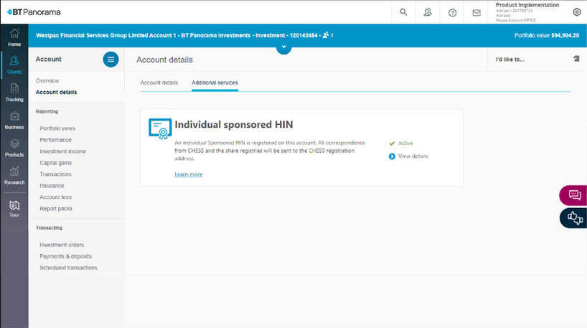The height and width of the screenshot is (328, 587).
Task: Click the account holders people icon
Action: point(326,35)
